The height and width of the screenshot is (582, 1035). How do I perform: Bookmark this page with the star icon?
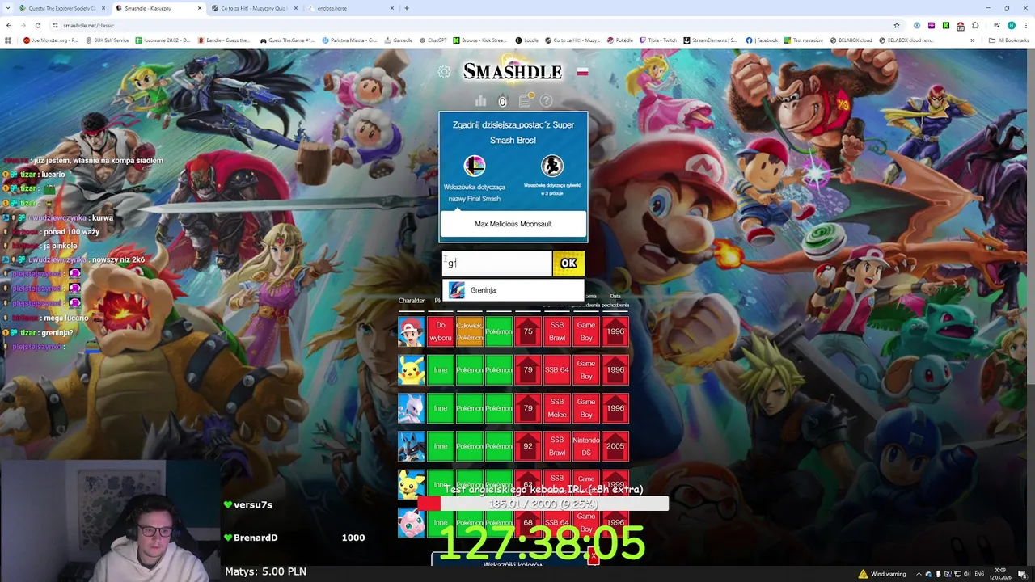(897, 25)
